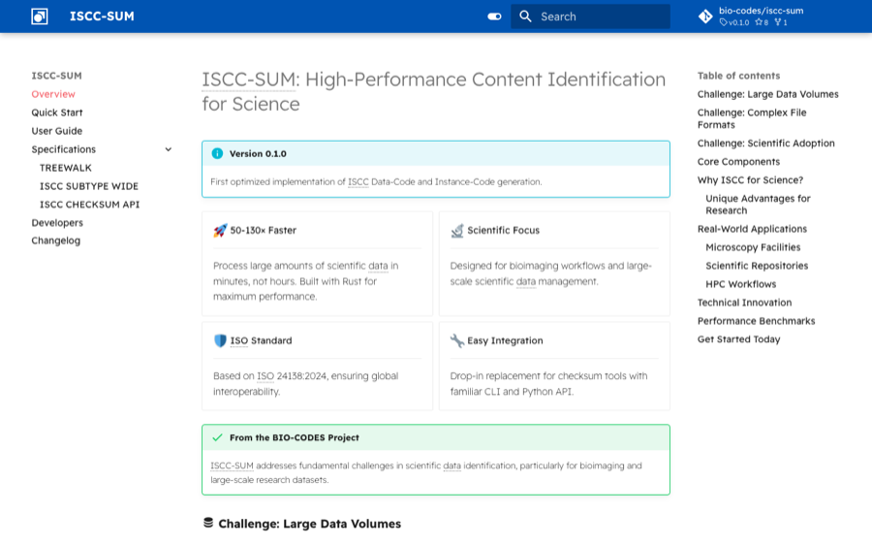Viewport: 872px width, 545px height.
Task: Click the Version 0.1.0 admonition title
Action: (x=258, y=153)
